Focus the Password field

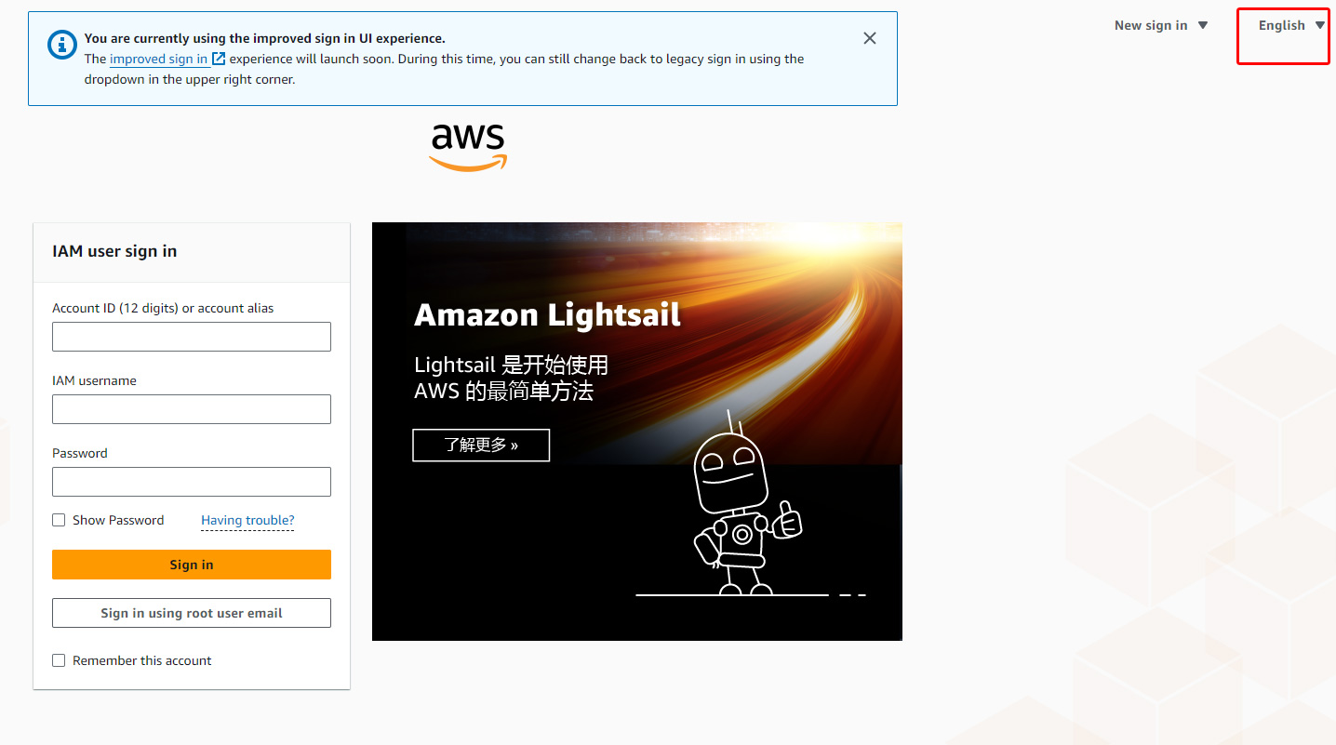click(192, 482)
